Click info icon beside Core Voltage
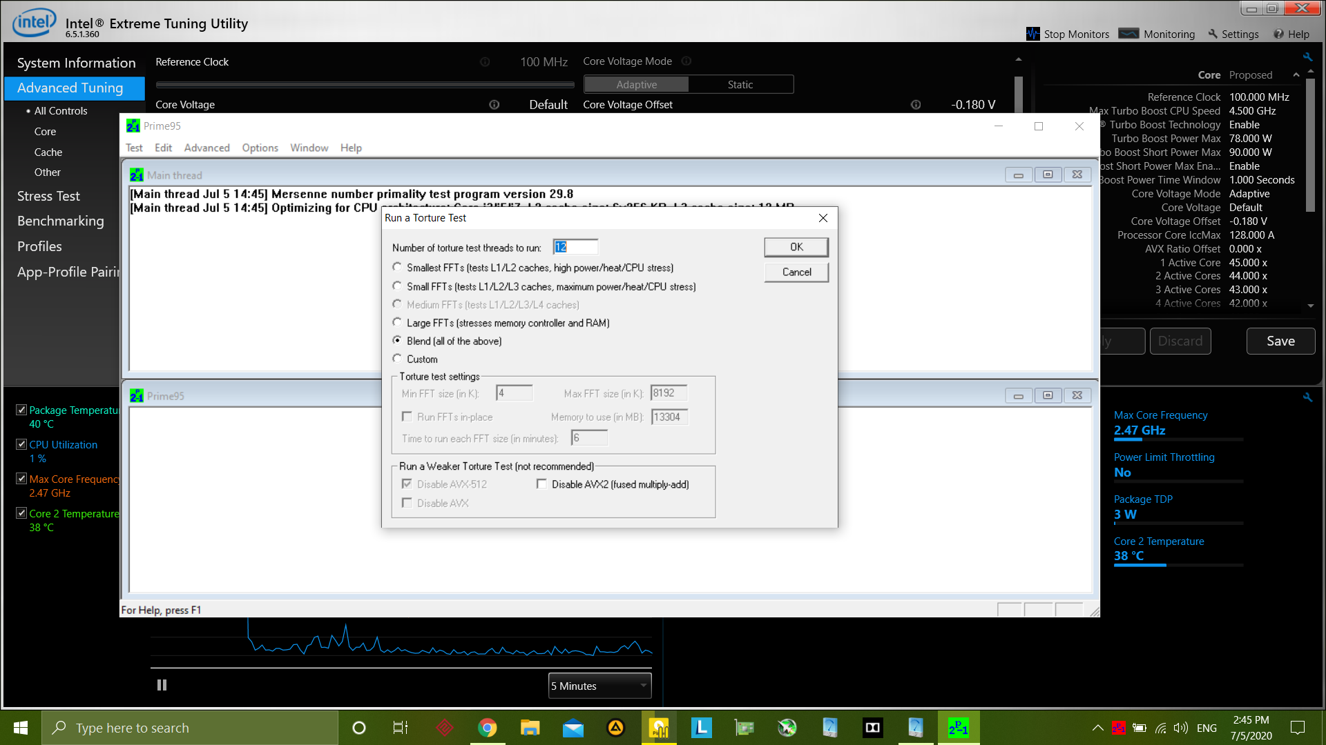The image size is (1326, 745). (494, 105)
